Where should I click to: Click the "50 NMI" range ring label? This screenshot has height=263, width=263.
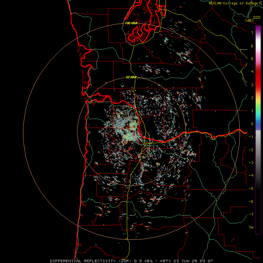pyautogui.click(x=131, y=77)
